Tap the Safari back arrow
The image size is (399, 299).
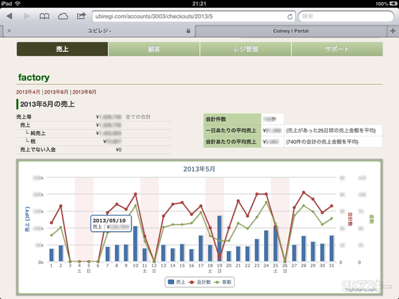pyautogui.click(x=9, y=16)
